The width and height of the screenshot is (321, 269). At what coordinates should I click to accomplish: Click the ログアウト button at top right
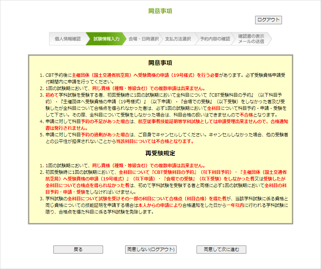(268, 20)
